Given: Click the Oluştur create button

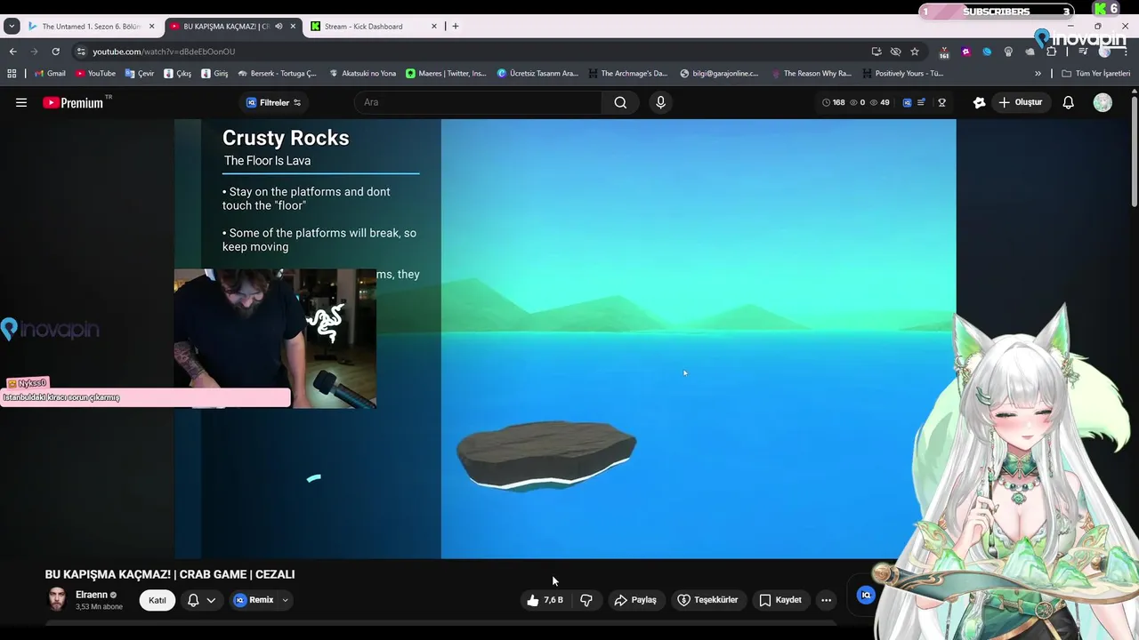Looking at the screenshot, I should [x=1020, y=103].
